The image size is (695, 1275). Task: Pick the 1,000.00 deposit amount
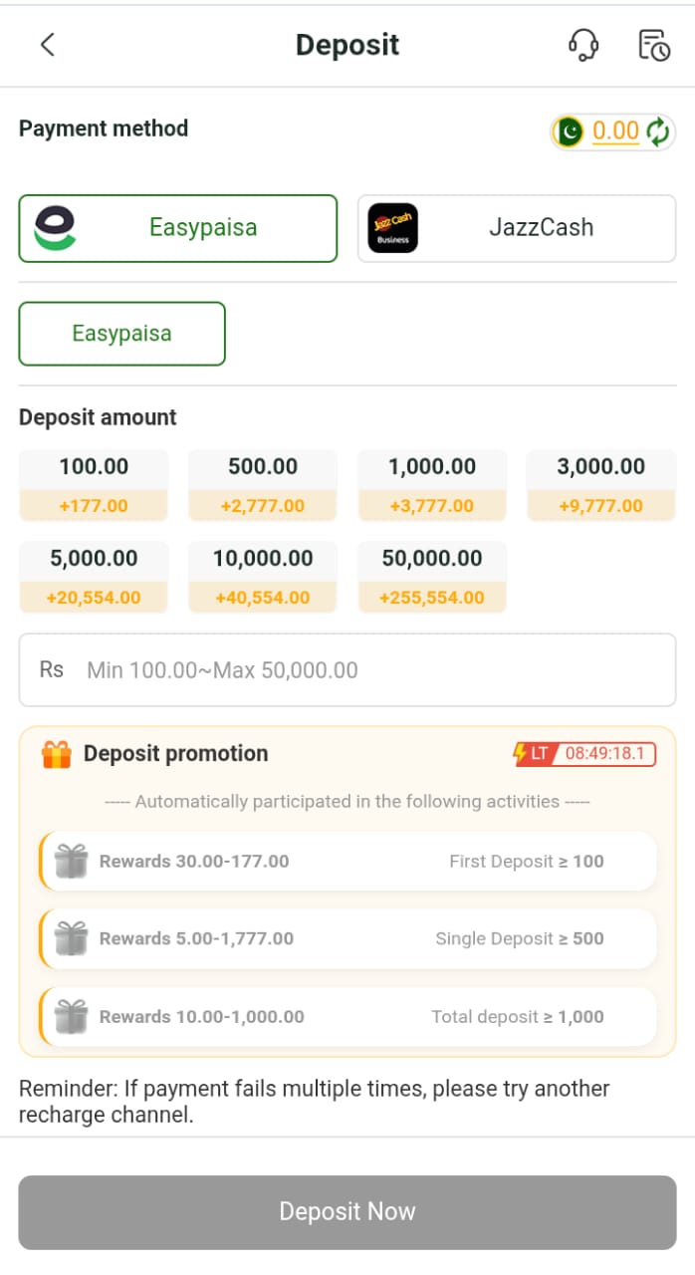[432, 485]
